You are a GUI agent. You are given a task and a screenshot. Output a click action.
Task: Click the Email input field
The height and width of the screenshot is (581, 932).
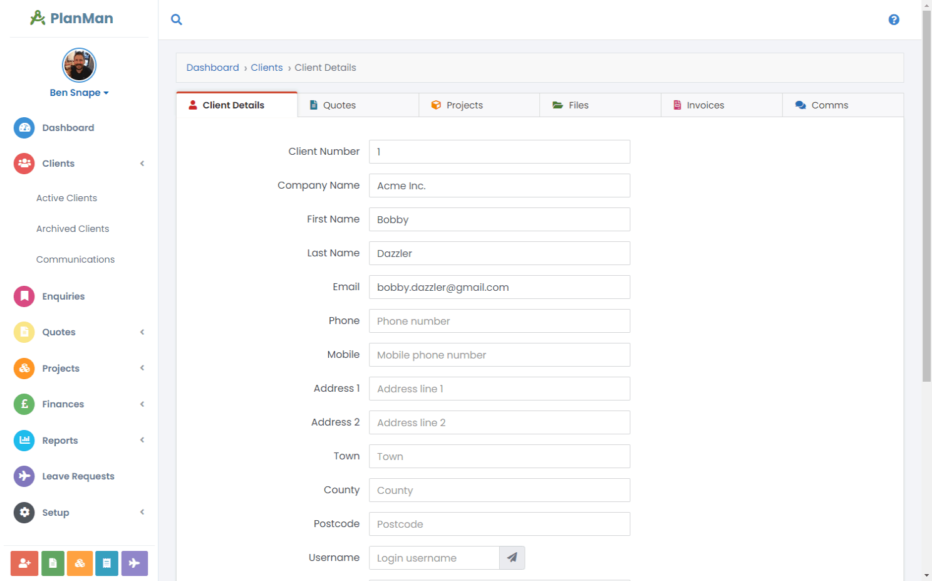(499, 287)
